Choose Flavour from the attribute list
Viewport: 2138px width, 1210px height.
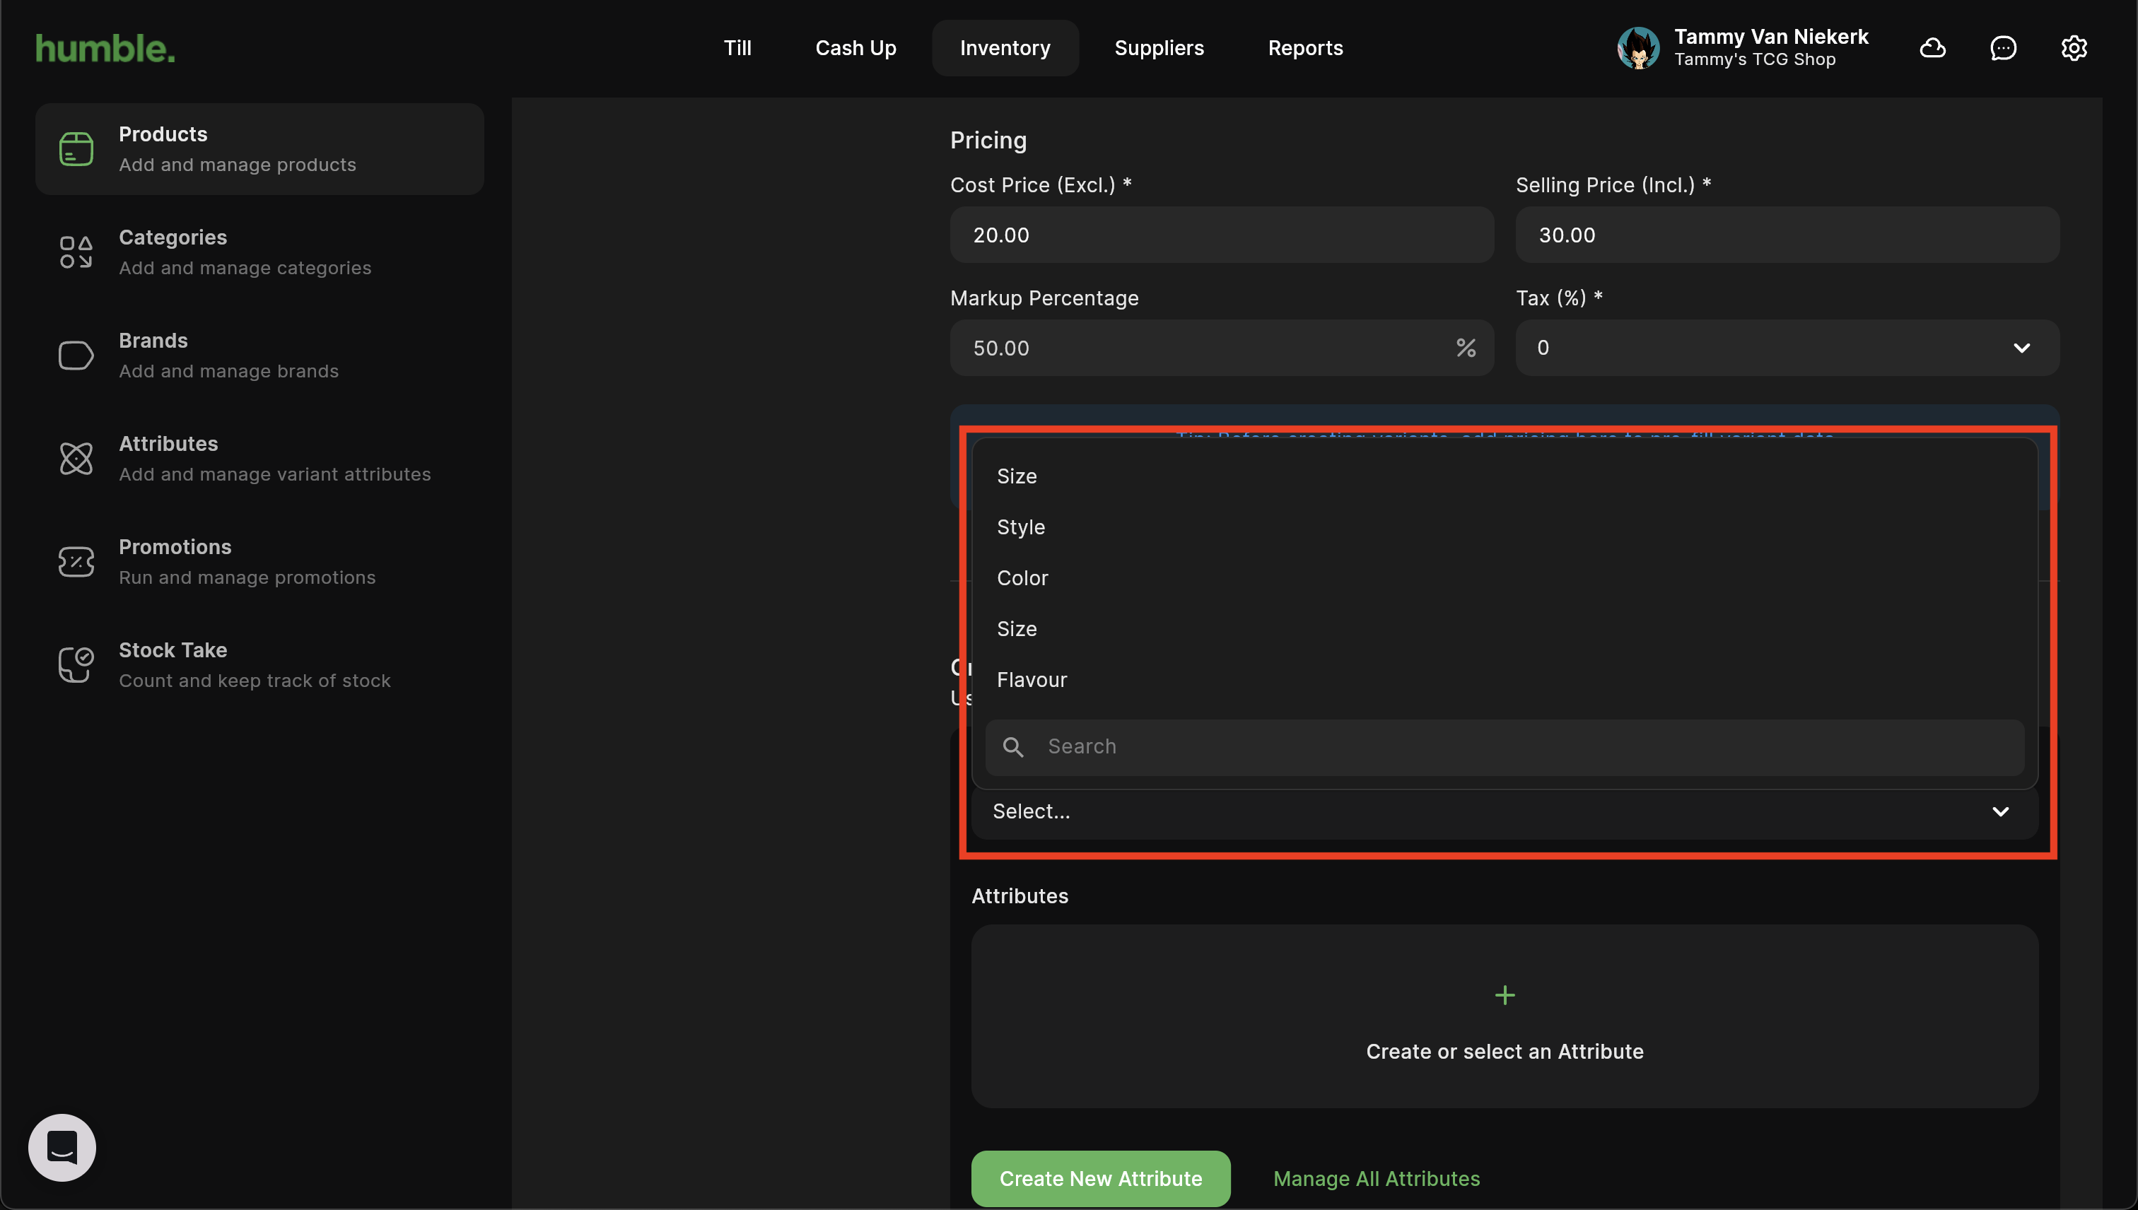[1032, 680]
